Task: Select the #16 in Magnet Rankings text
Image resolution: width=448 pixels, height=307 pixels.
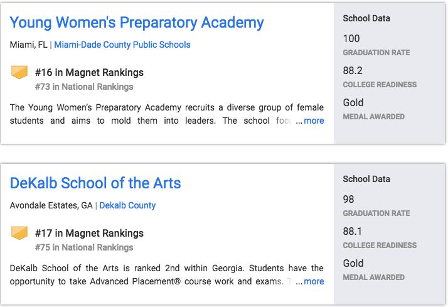Action: tap(89, 73)
